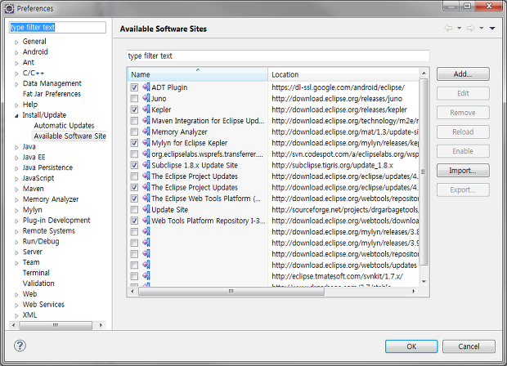
Task: Click the OK button
Action: pyautogui.click(x=411, y=346)
